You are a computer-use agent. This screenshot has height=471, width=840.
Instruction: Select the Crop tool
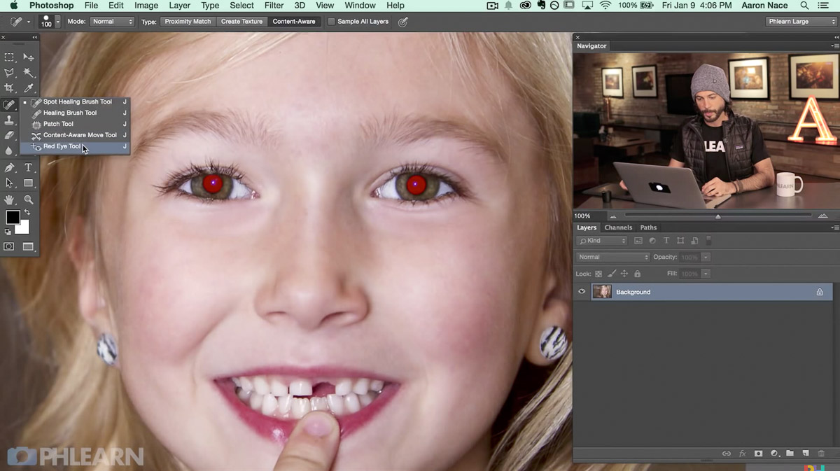(x=9, y=88)
